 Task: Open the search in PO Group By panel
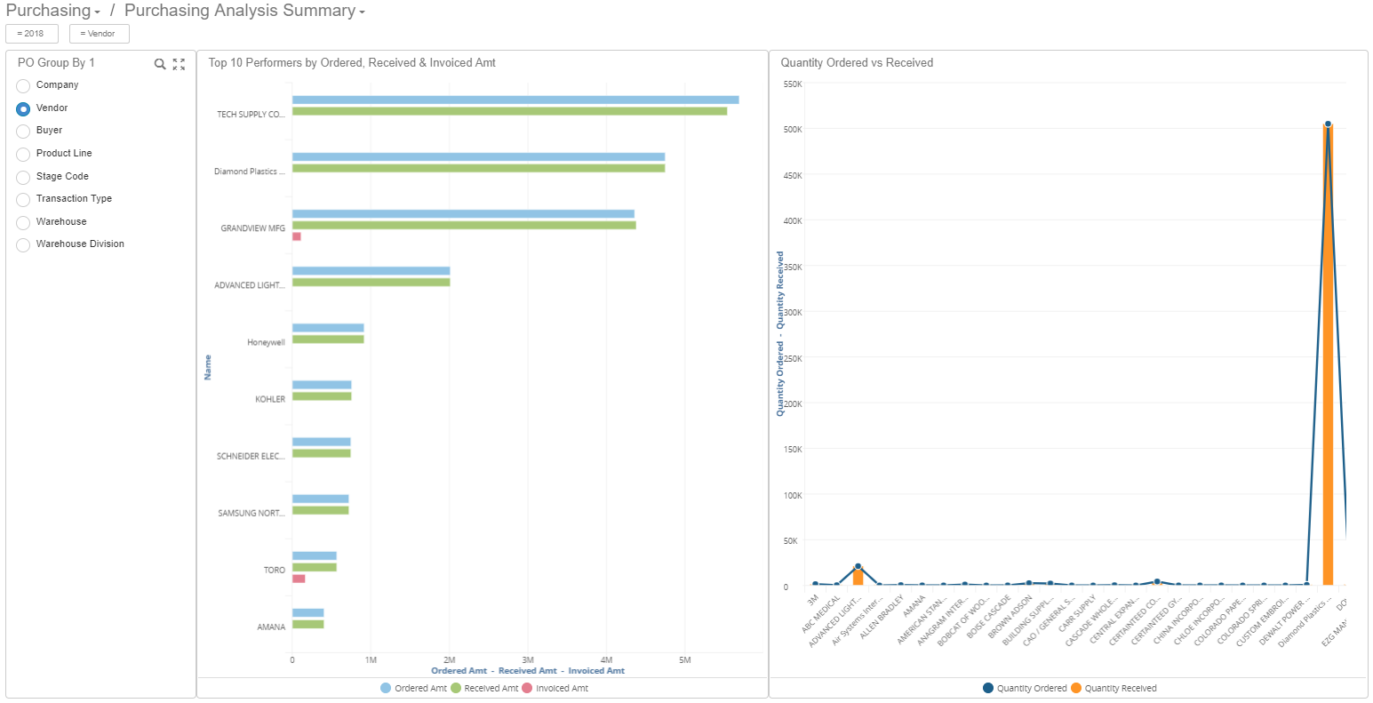click(x=160, y=63)
